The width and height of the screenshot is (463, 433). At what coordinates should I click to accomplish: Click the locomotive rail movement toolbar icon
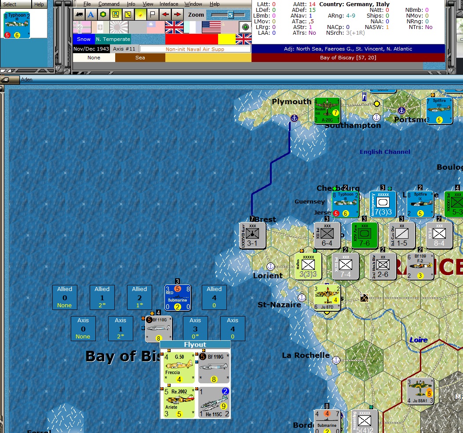click(x=79, y=15)
